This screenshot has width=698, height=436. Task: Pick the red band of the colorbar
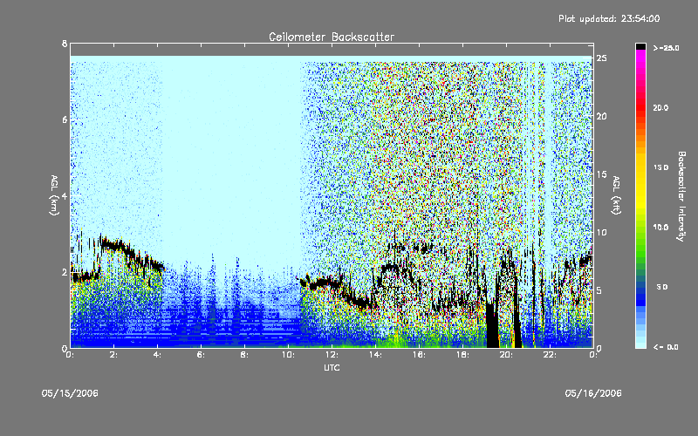pyautogui.click(x=640, y=109)
